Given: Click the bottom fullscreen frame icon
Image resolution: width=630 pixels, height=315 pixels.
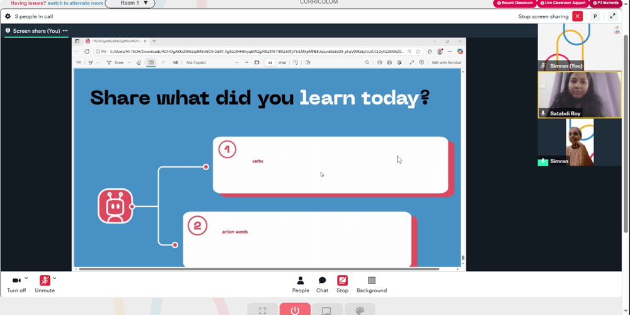Looking at the screenshot, I should click(x=263, y=310).
